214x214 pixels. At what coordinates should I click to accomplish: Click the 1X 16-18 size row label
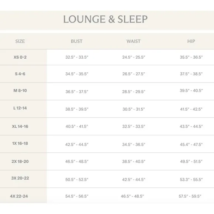click(x=20, y=143)
